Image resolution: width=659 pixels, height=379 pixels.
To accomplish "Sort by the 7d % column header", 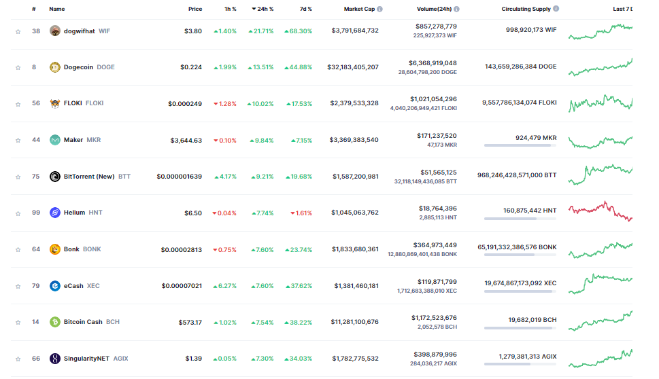I will pos(305,9).
